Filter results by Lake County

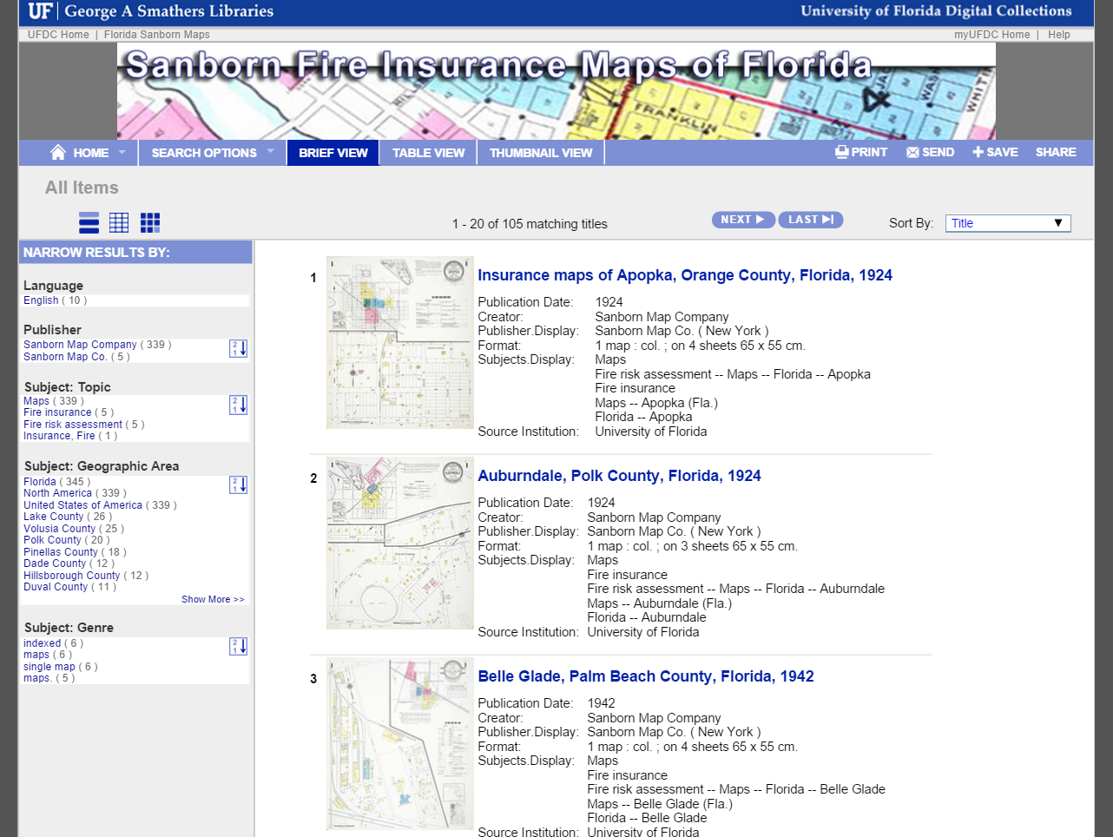(x=53, y=516)
